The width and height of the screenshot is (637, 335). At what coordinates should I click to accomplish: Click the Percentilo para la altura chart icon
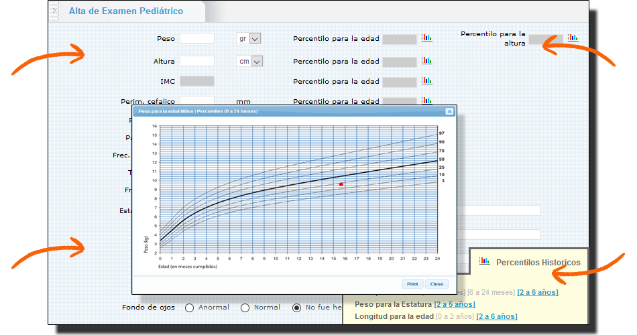tap(573, 38)
